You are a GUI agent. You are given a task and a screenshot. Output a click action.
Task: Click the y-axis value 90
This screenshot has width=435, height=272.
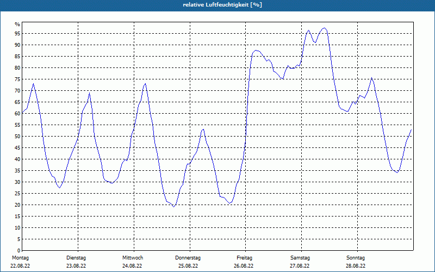pyautogui.click(x=17, y=45)
